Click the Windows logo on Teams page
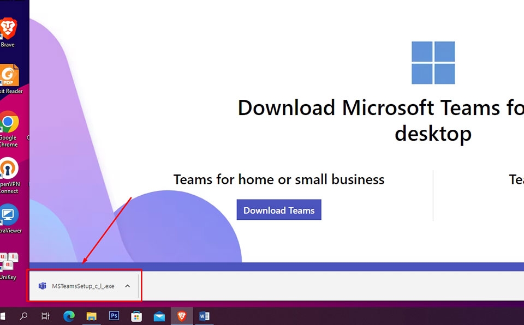This screenshot has height=325, width=524. (433, 63)
